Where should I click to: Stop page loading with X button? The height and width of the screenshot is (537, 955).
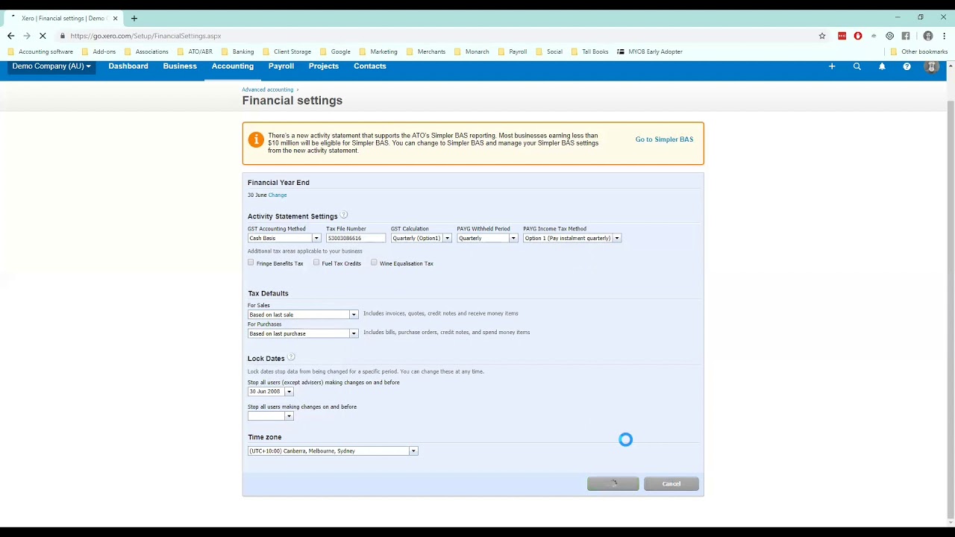click(x=43, y=36)
